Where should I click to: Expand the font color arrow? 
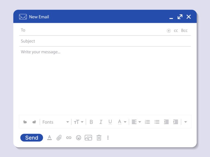pyautogui.click(x=125, y=122)
